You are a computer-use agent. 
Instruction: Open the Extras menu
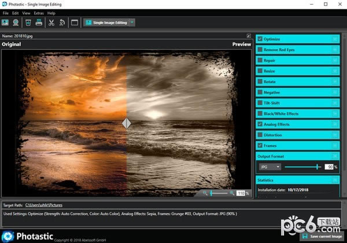(x=39, y=13)
